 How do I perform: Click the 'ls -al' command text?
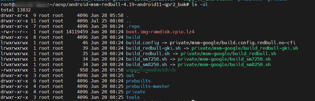(200, 4)
